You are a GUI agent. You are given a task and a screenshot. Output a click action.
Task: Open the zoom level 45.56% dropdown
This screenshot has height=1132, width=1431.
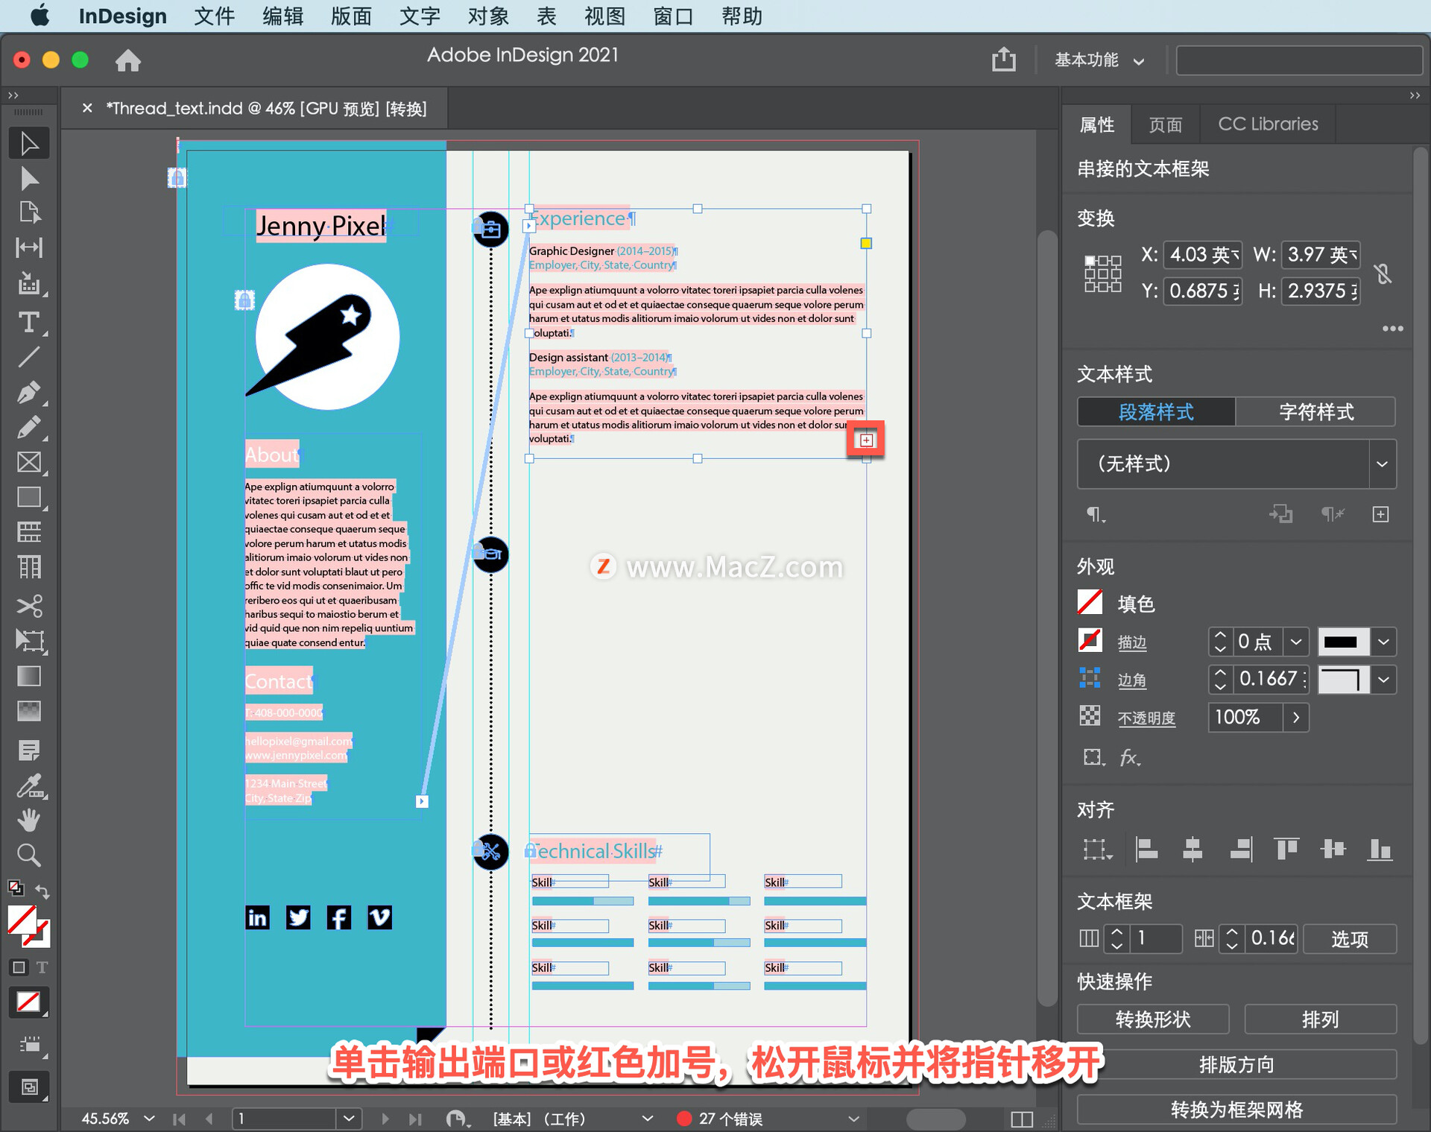coord(149,1119)
